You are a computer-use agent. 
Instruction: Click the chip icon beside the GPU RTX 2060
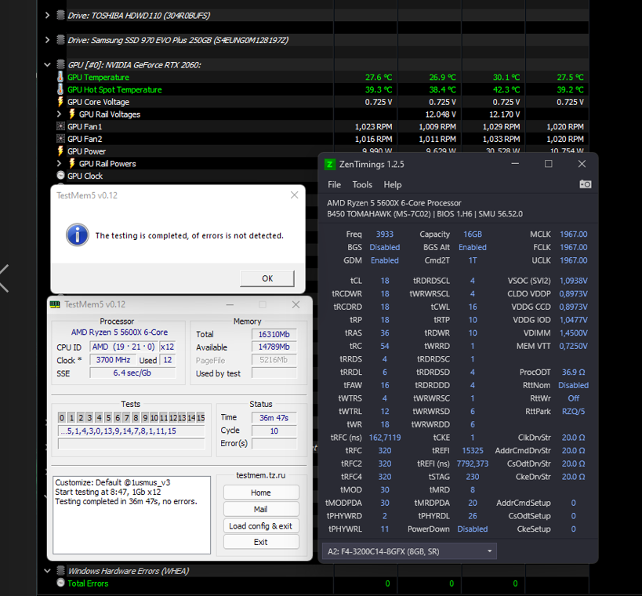(x=60, y=64)
